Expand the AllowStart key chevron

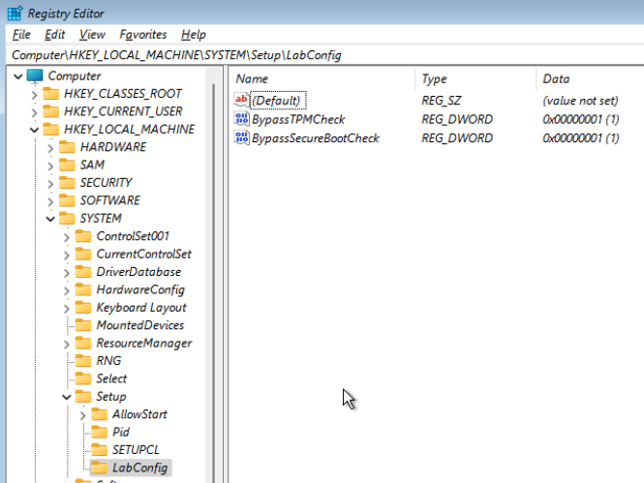point(82,415)
